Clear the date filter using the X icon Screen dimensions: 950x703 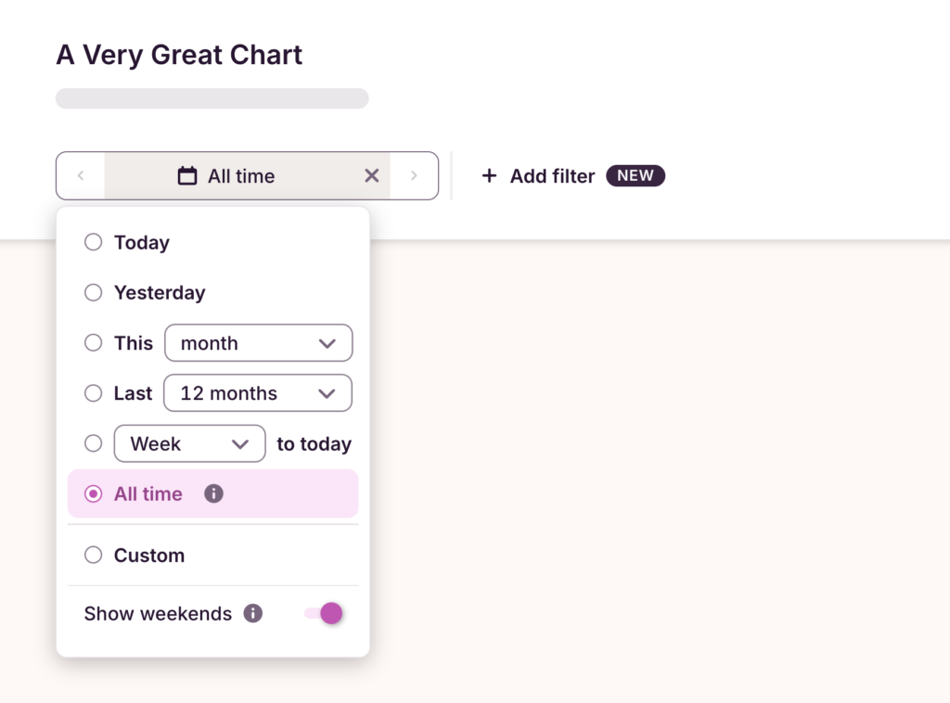(x=371, y=175)
